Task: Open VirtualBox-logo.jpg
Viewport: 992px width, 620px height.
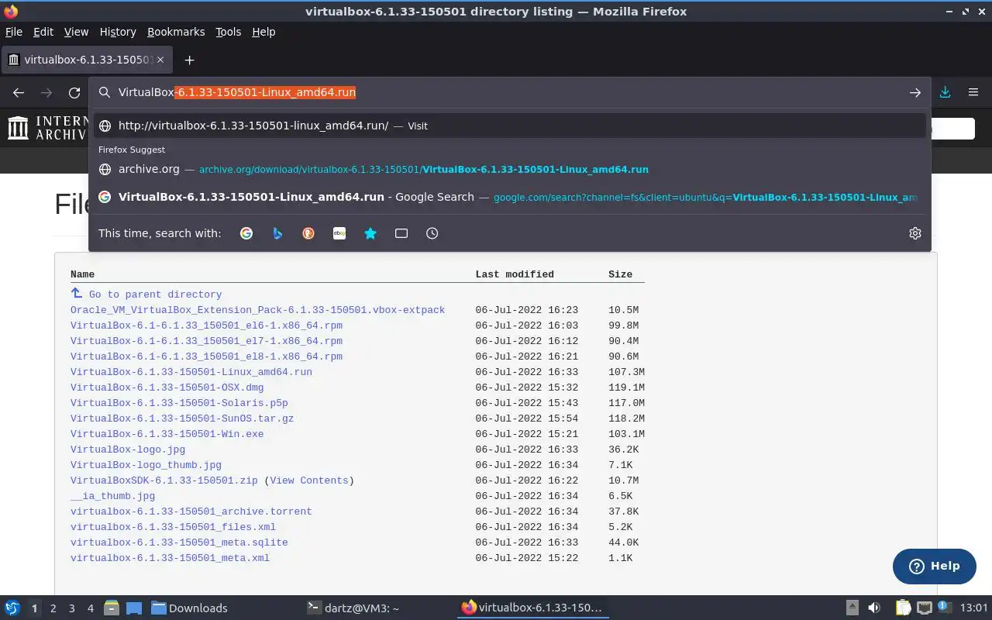Action: pos(128,449)
